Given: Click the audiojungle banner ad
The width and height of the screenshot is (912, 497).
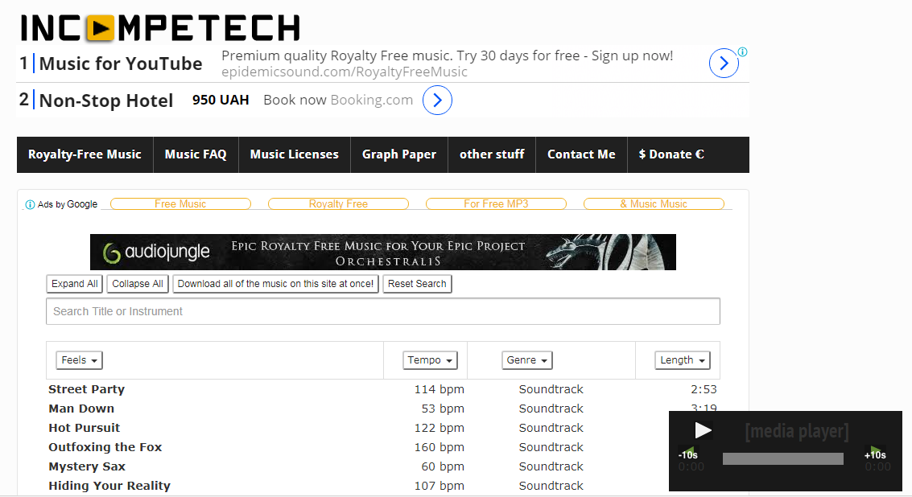Looking at the screenshot, I should coord(382,252).
